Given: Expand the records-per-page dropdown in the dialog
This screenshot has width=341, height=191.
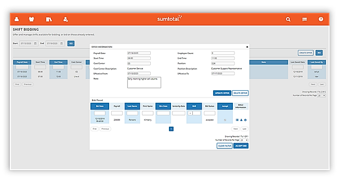Looking at the screenshot, I should 244,140.
